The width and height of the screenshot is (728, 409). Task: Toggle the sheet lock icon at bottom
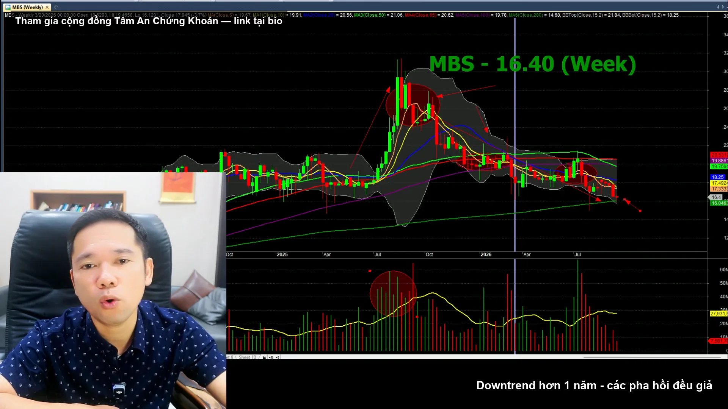264,357
